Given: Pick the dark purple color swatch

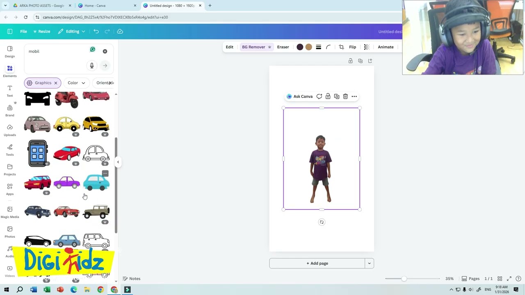Looking at the screenshot, I should point(300,47).
